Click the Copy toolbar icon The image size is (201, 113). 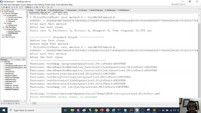14,7
